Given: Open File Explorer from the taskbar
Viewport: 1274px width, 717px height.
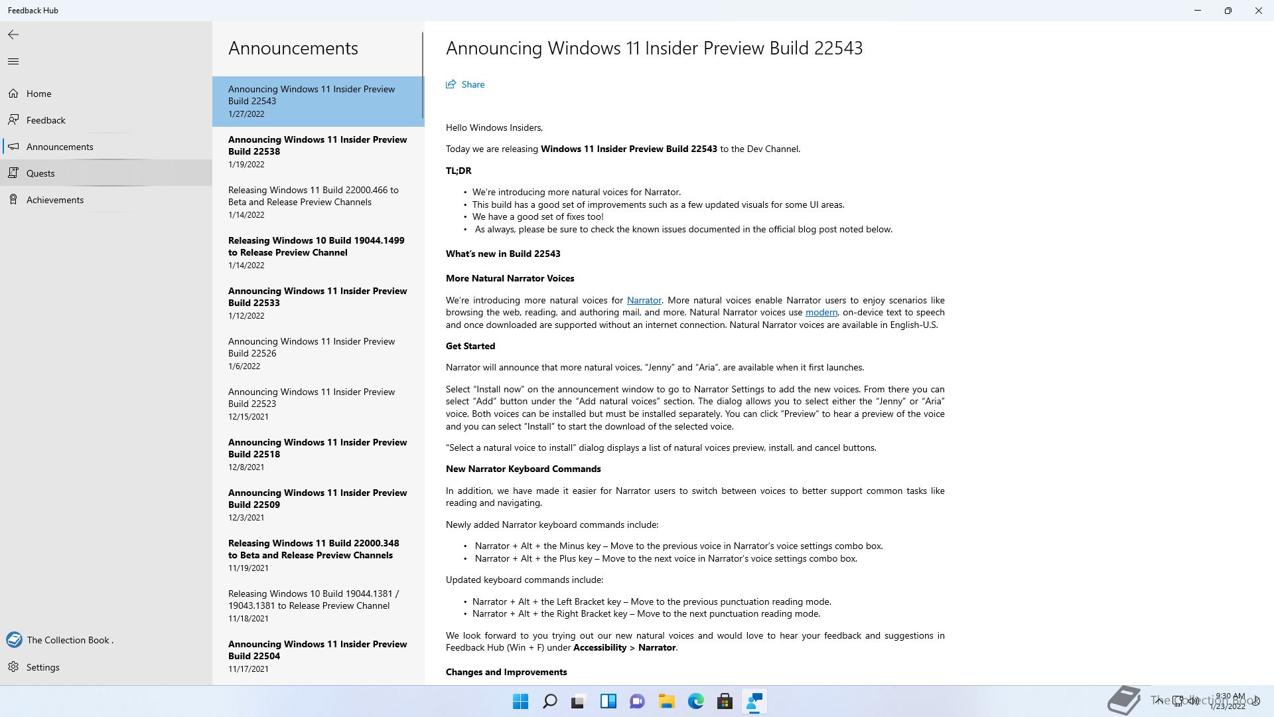Looking at the screenshot, I should pyautogui.click(x=667, y=701).
